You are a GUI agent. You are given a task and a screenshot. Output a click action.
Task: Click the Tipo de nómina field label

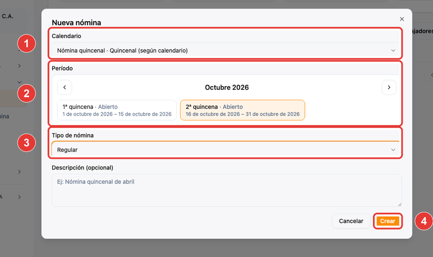coord(73,136)
